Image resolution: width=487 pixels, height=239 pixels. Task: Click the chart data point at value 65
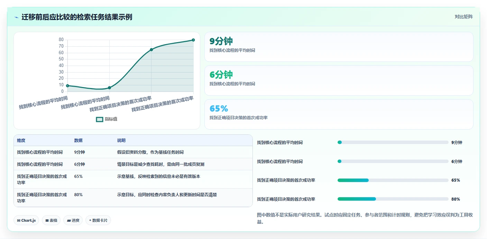(x=151, y=50)
